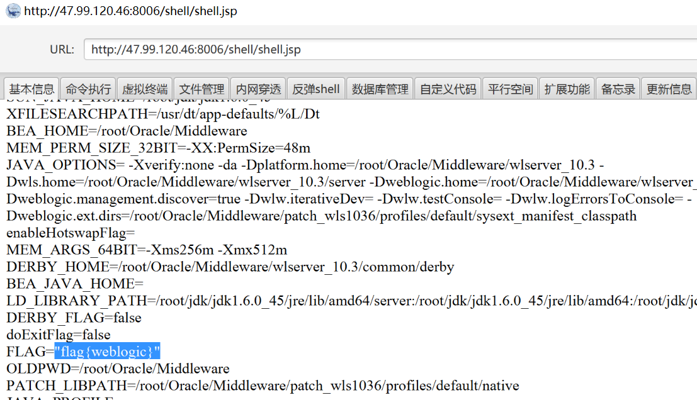Open the 备忘录 tab
The image size is (697, 400).
coord(618,88)
